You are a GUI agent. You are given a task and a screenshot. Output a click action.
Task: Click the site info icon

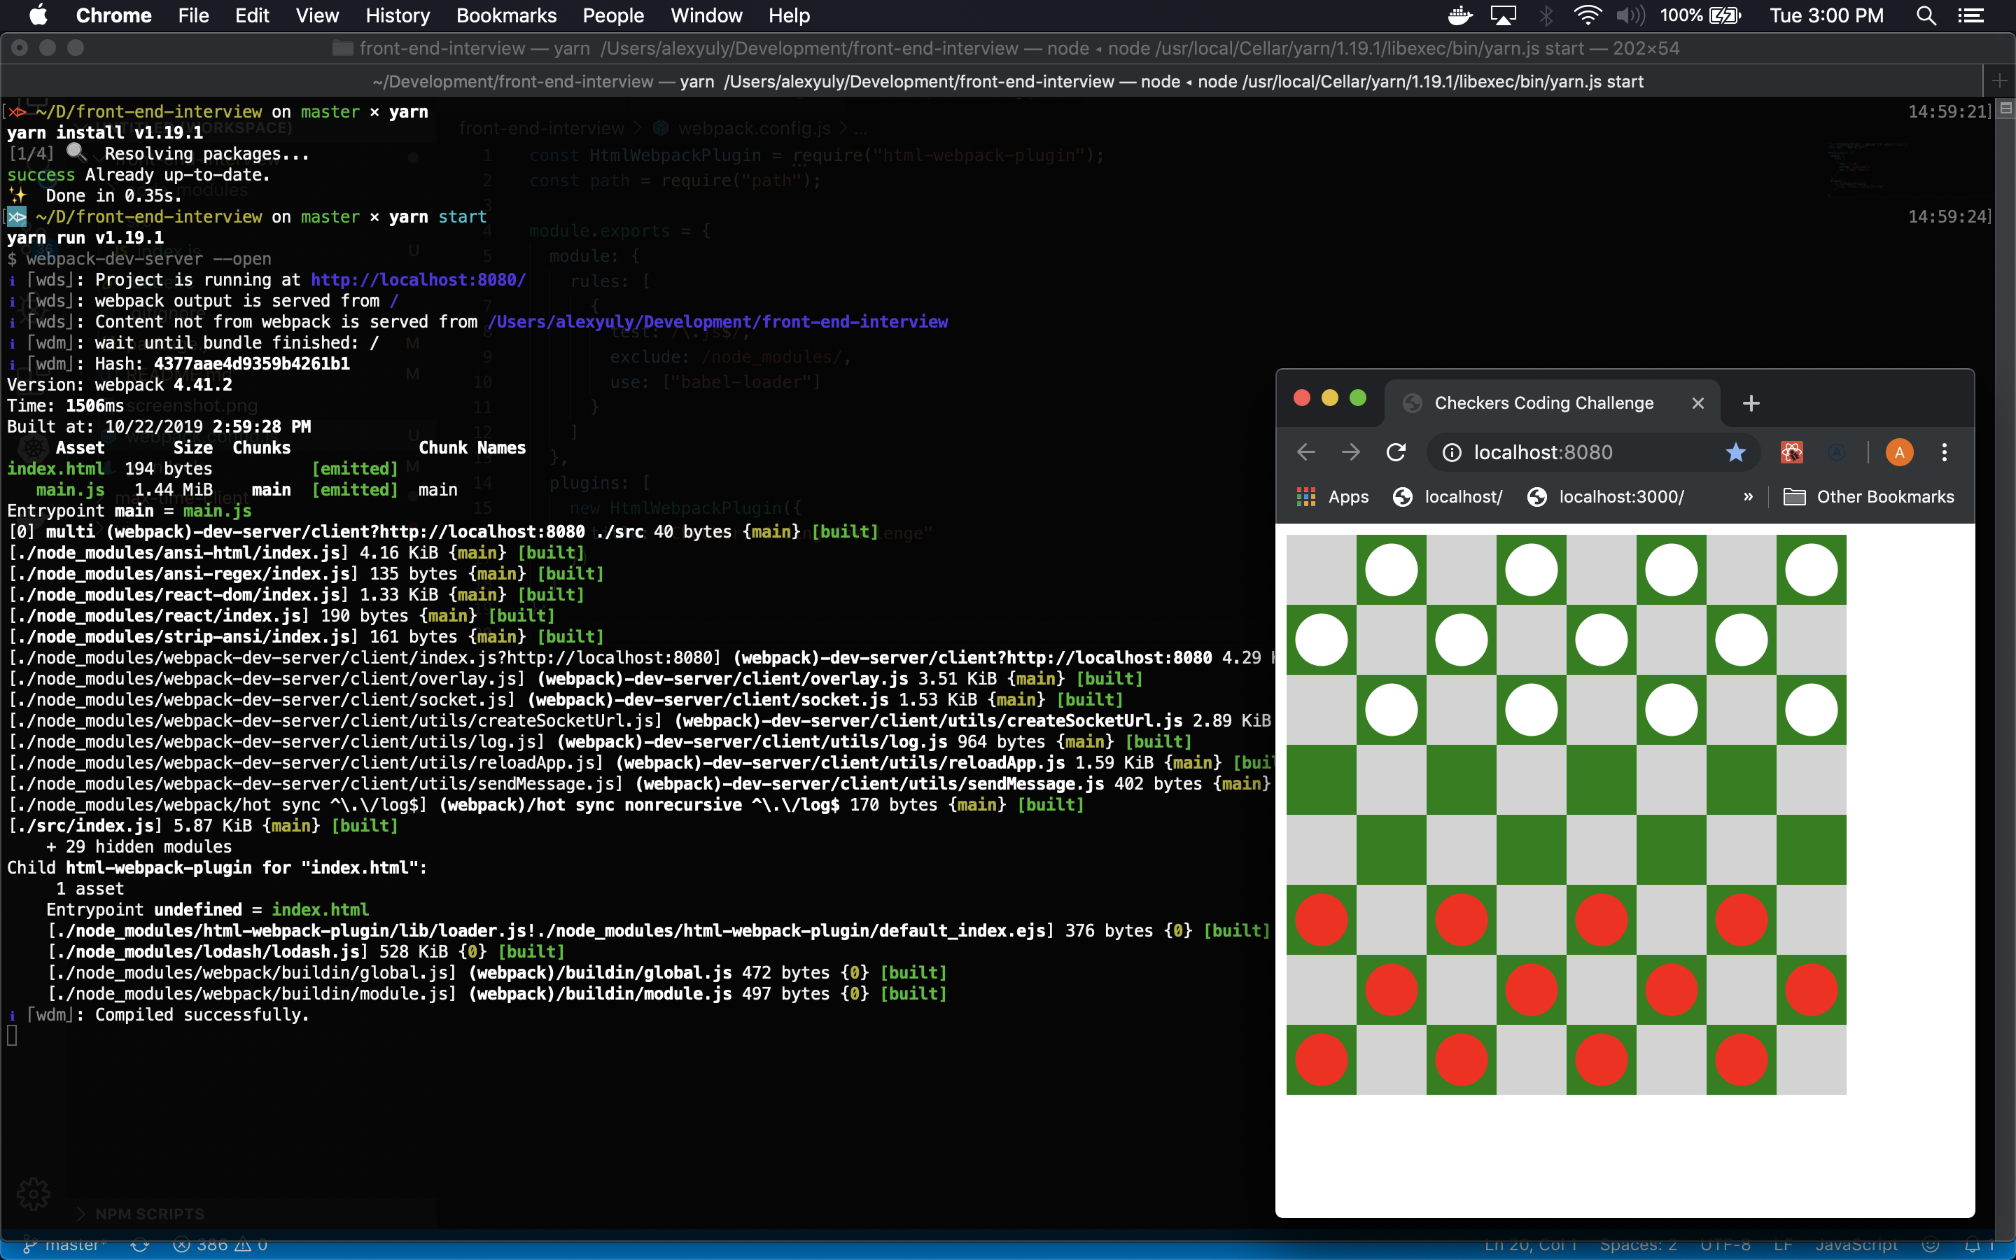(x=1451, y=452)
